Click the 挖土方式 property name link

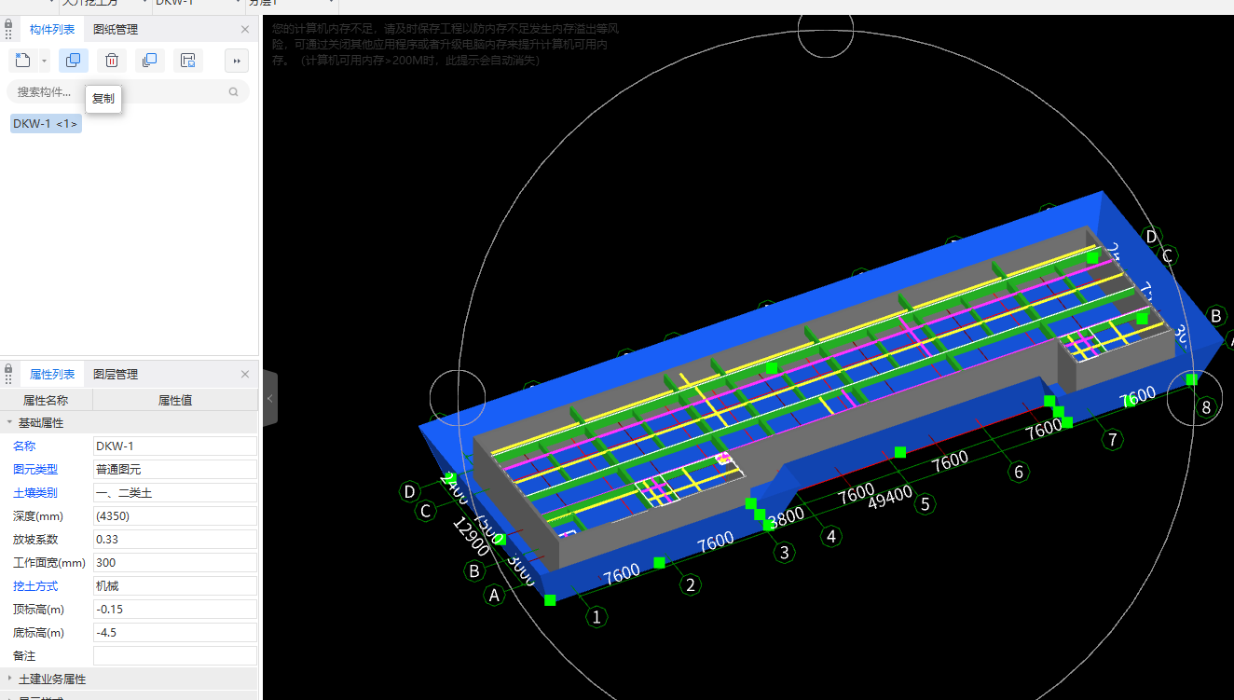coord(35,585)
